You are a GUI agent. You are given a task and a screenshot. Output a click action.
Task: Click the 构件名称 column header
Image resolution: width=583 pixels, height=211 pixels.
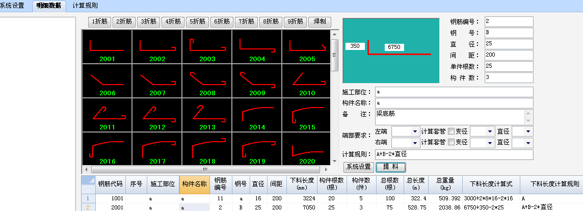(195, 184)
